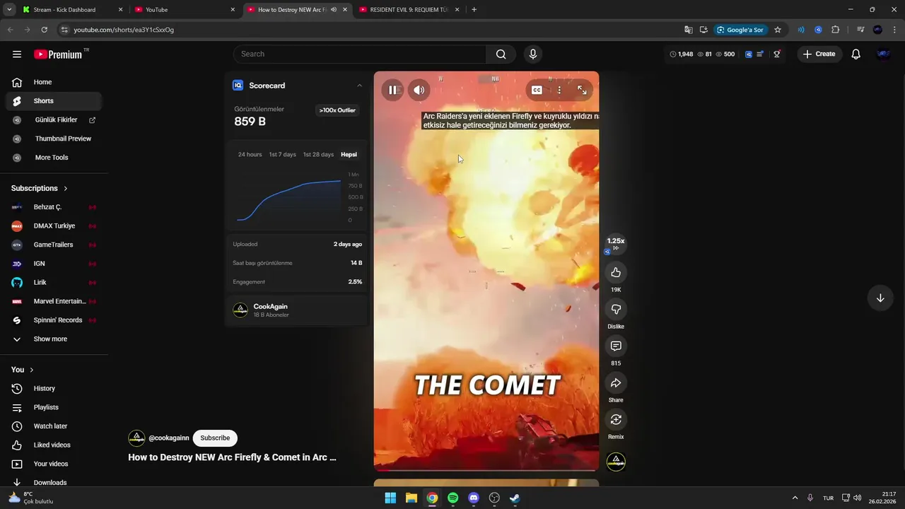This screenshot has width=905, height=509.
Task: Open the 1.25x playback speed control
Action: 616,244
